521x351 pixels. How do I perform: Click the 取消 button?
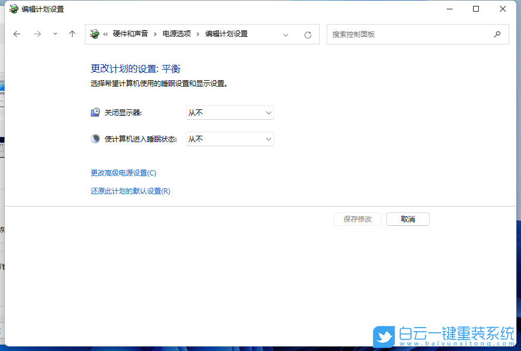407,219
